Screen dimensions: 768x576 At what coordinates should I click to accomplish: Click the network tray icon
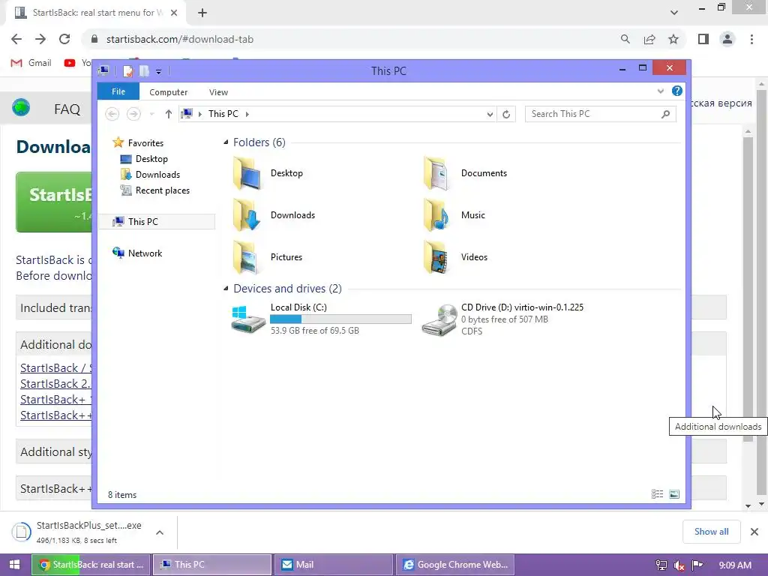pyautogui.click(x=661, y=565)
